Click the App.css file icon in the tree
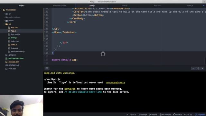206x116 pixels. 9,27
